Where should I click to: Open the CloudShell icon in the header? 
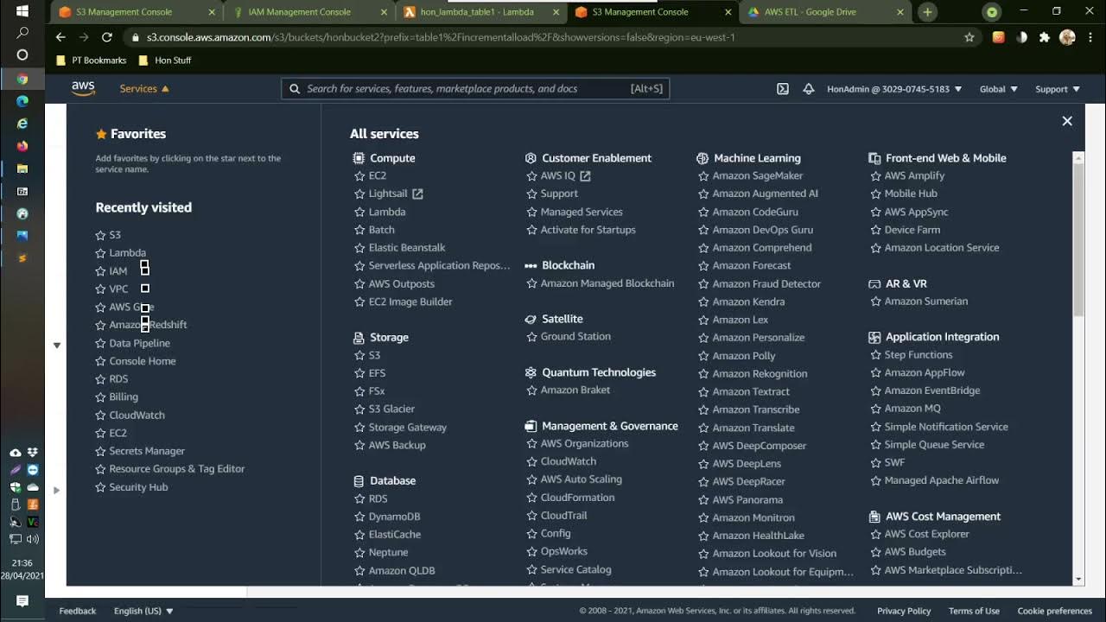[x=783, y=89]
